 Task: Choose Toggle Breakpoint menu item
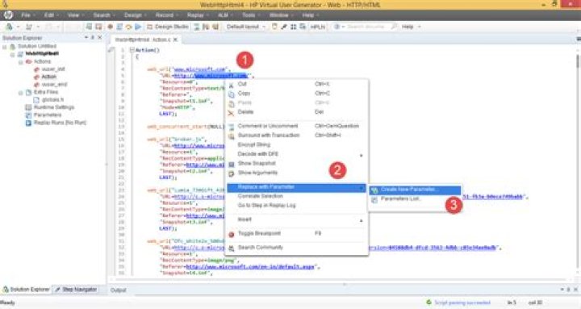click(296, 233)
